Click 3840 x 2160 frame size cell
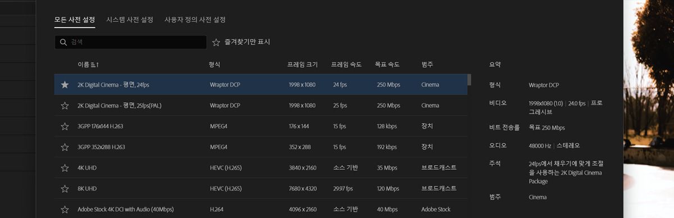 point(302,168)
